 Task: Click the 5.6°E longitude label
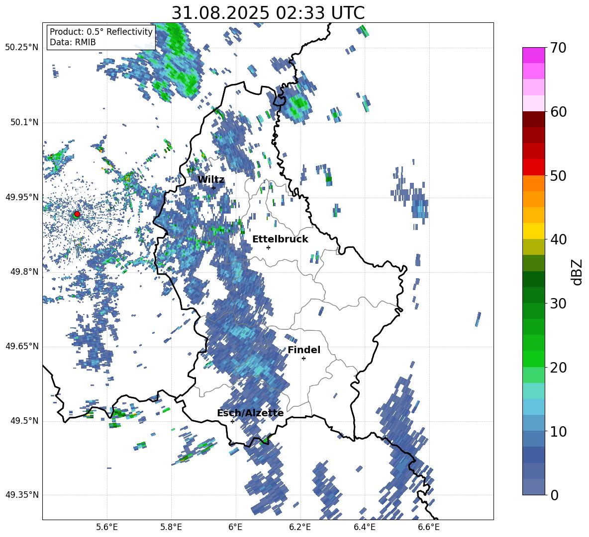(107, 527)
